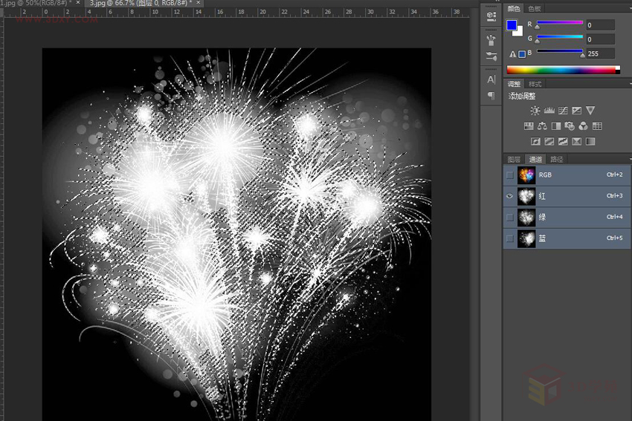Click the white background color swatch
The height and width of the screenshot is (421, 632).
pos(519,32)
